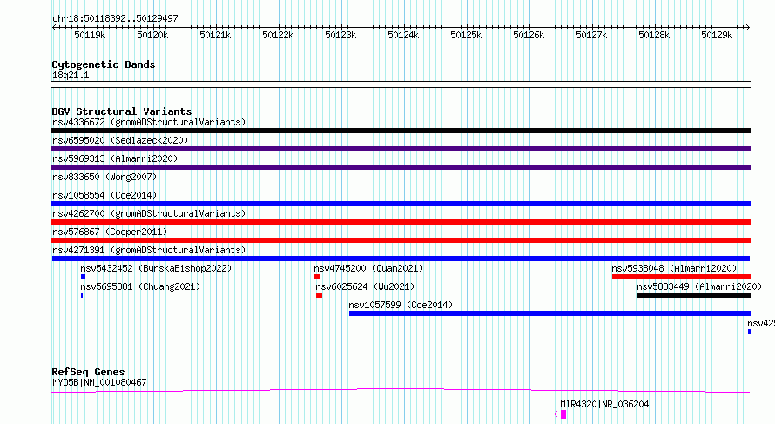
Task: Click the 50128k ruler tick label
Action: (655, 35)
